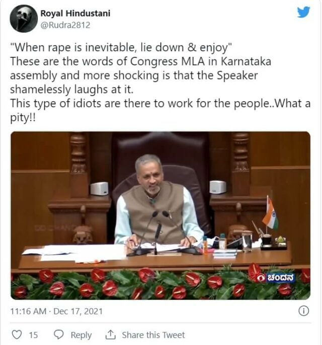Click the quoted first line of the tweet
The width and height of the screenshot is (322, 345).
(121, 47)
